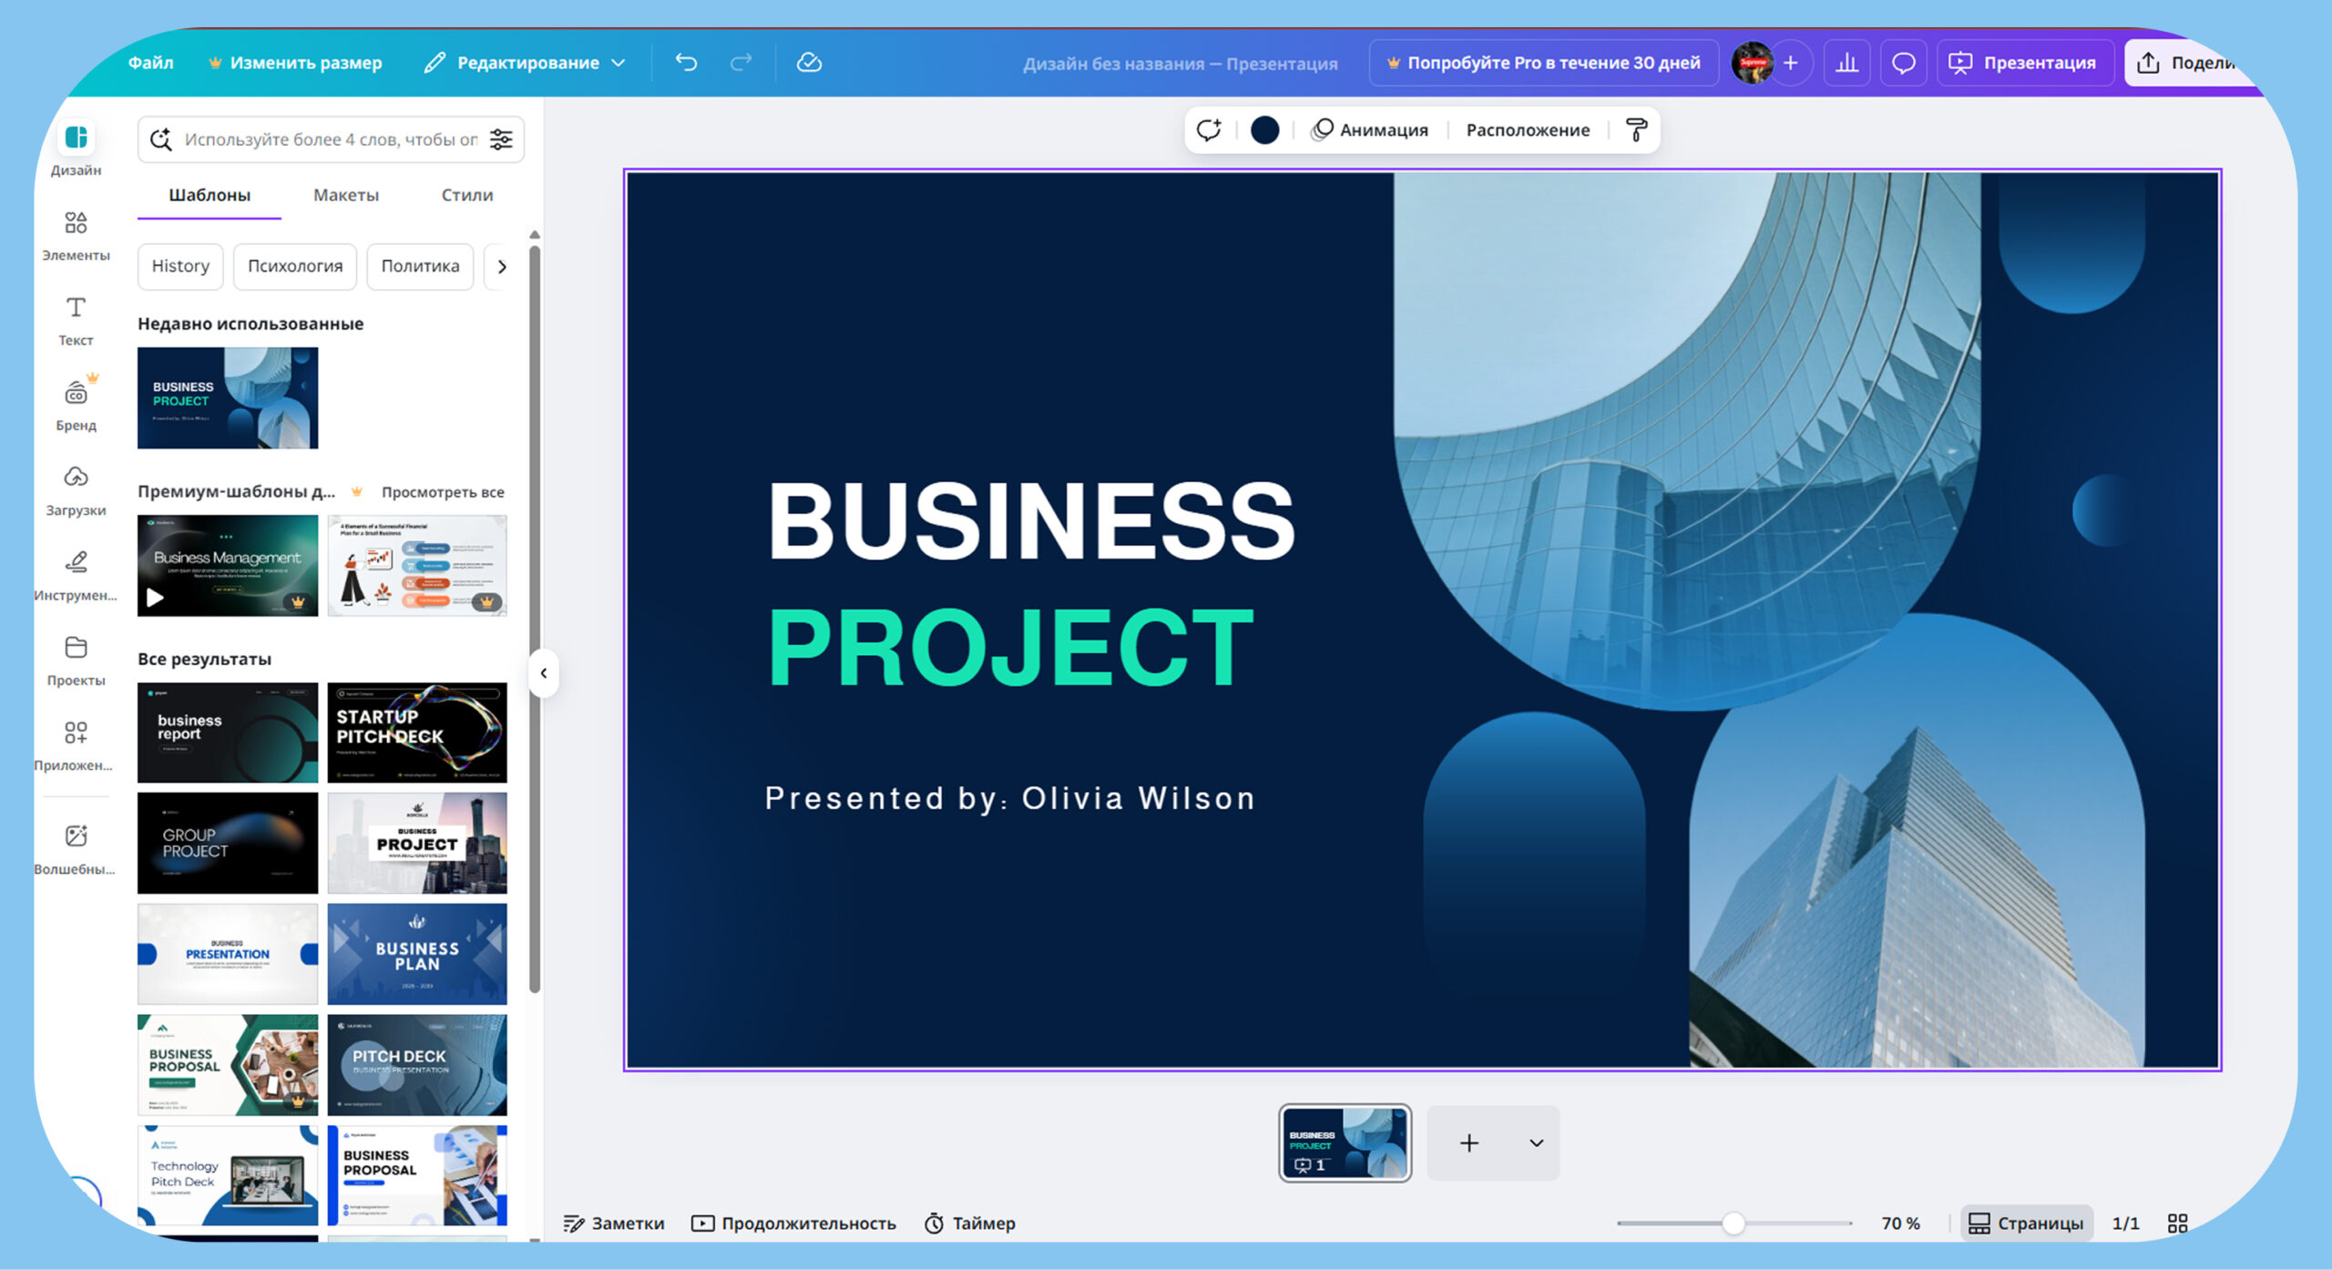Open the analytics bar chart icon
This screenshot has width=2332, height=1270.
pyautogui.click(x=1846, y=63)
